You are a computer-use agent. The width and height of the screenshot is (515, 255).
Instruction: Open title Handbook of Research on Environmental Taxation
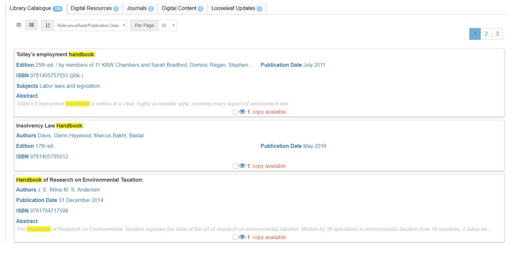coord(80,180)
